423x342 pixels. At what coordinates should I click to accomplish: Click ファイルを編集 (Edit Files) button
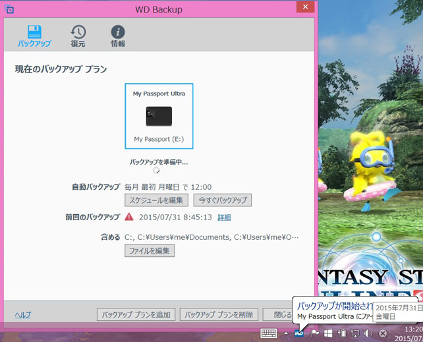[149, 250]
